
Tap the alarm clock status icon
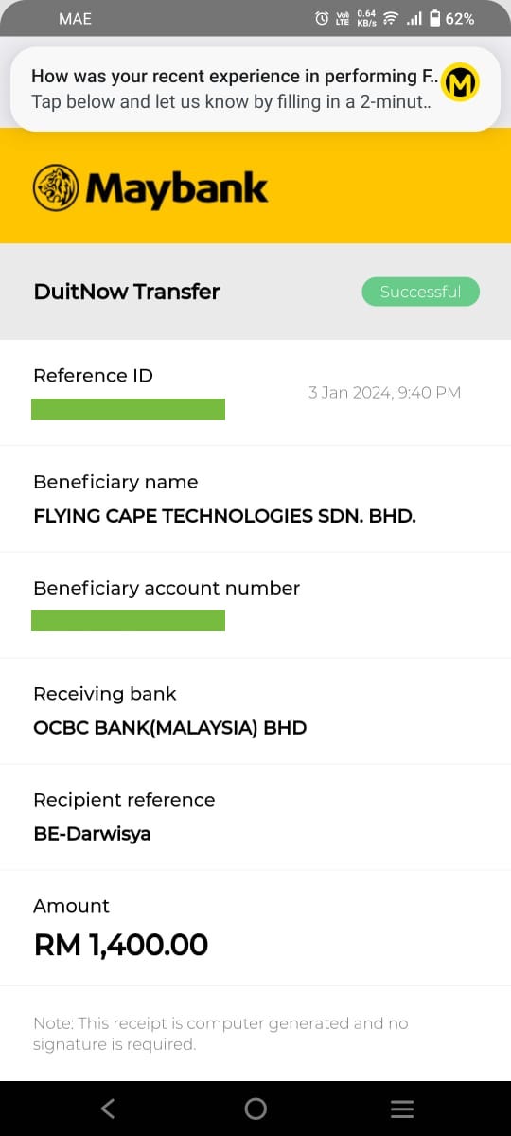[x=322, y=19]
